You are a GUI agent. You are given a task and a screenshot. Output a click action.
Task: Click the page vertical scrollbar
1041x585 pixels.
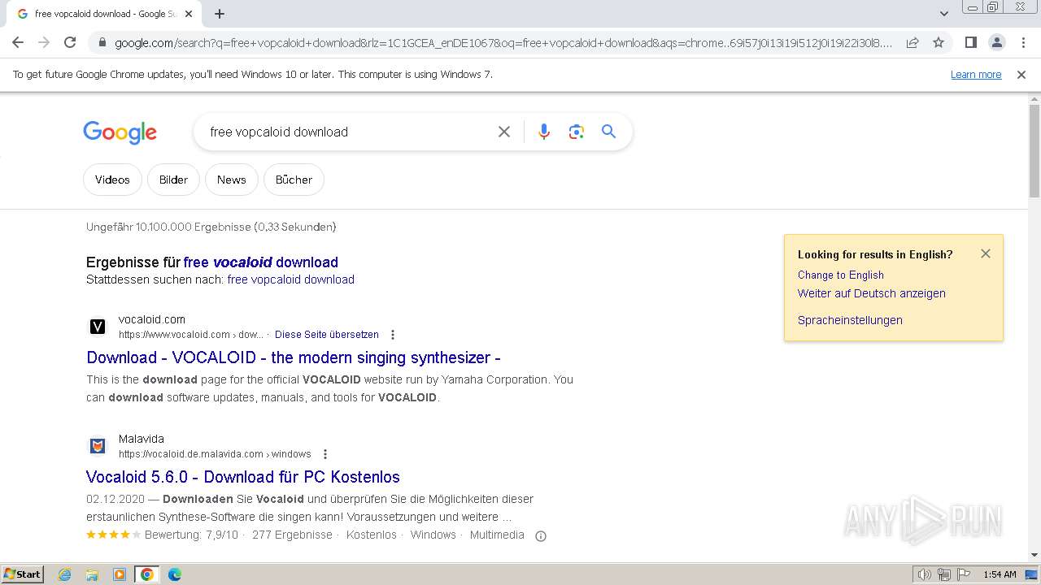point(1034,151)
